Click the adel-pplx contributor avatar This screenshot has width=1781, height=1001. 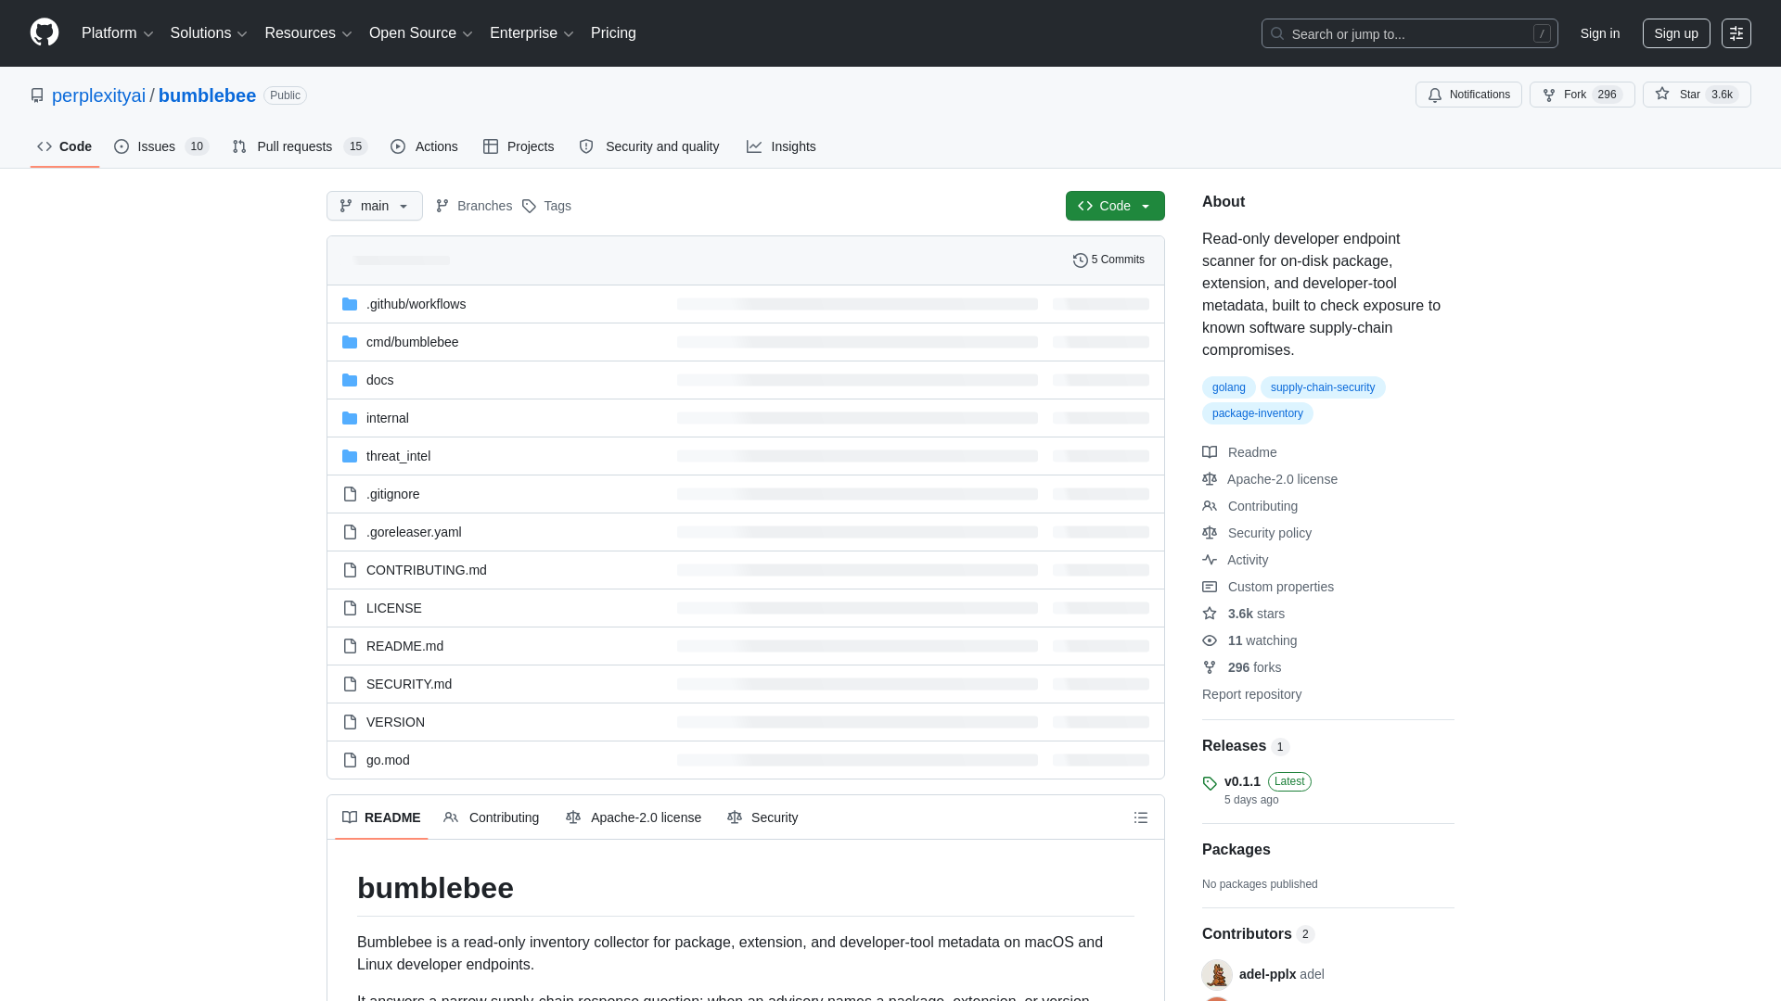pos(1217,974)
